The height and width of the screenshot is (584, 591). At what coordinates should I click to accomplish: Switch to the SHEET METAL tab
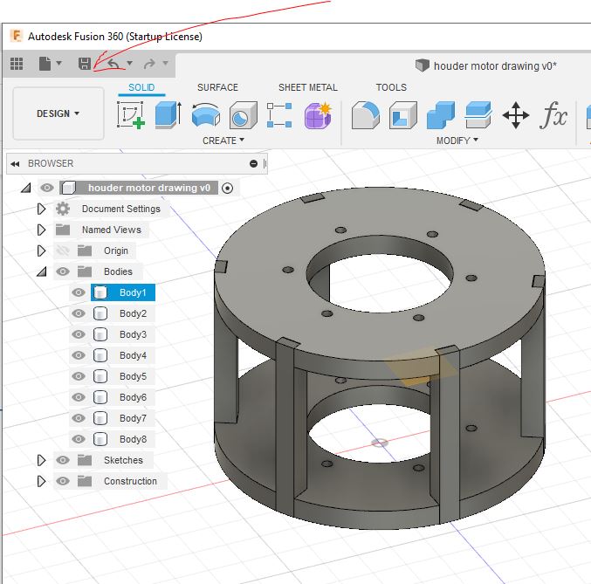click(x=307, y=87)
